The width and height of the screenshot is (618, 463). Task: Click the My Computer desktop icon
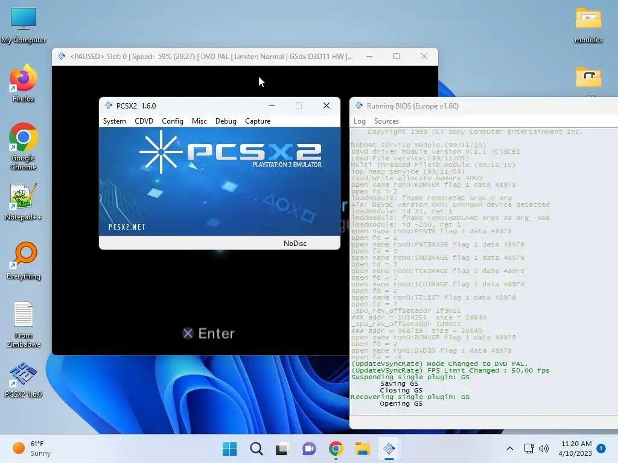(24, 25)
